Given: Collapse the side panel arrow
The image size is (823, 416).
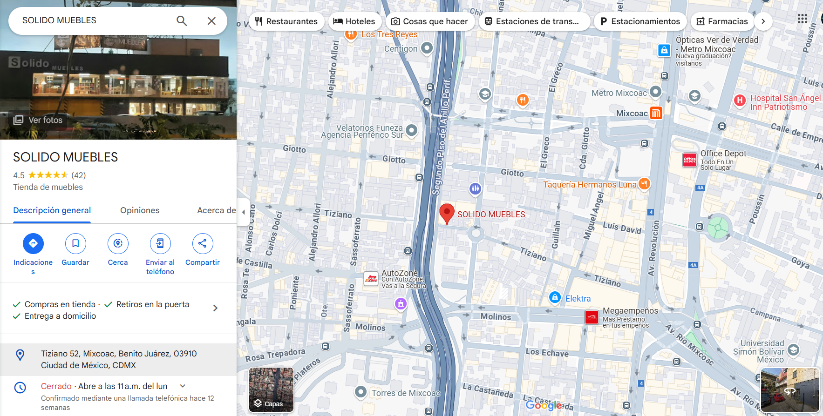Looking at the screenshot, I should pos(243,212).
